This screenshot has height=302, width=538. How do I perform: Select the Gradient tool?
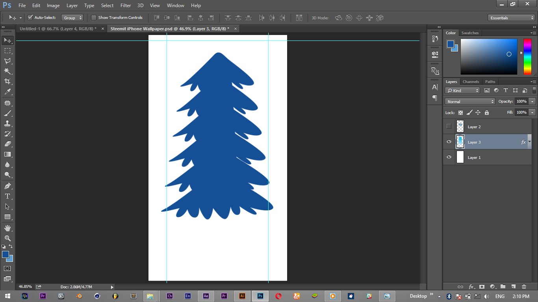pos(7,154)
